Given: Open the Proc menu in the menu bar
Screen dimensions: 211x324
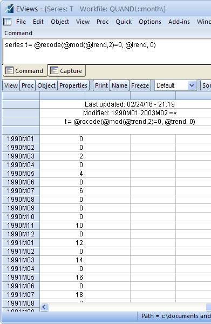Looking at the screenshot, I should click(103, 22).
